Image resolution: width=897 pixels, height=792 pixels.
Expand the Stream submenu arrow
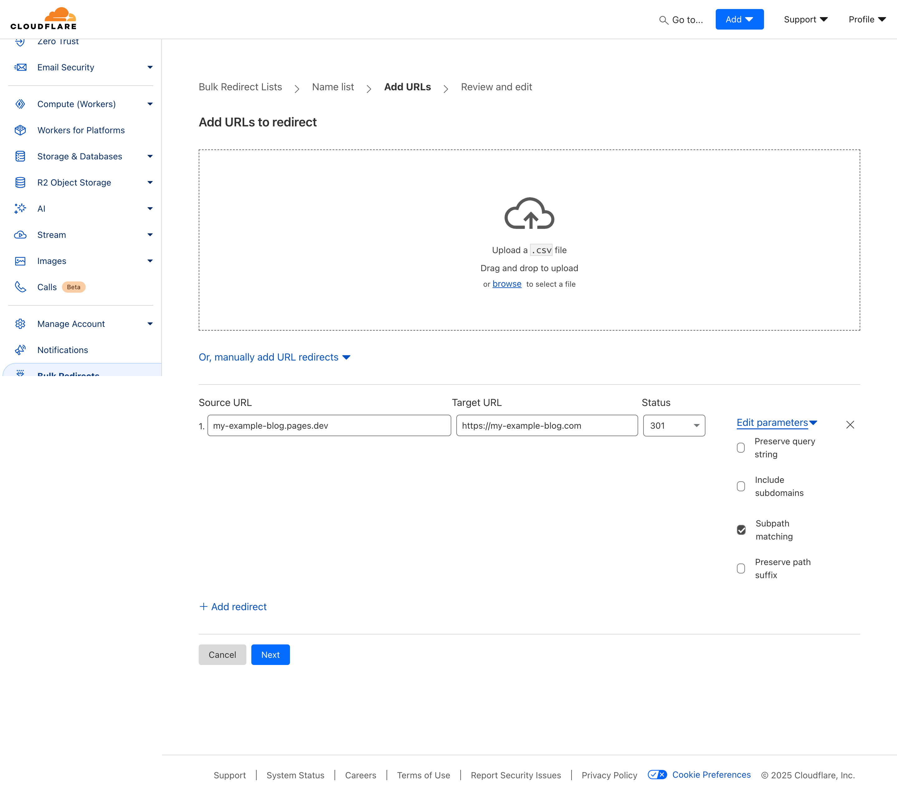[150, 235]
